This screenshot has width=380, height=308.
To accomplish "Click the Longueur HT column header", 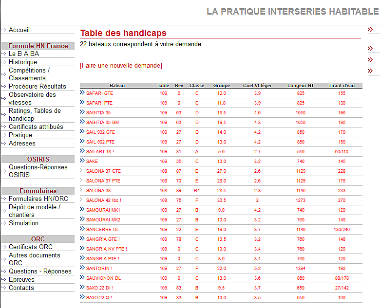I will 301,86.
